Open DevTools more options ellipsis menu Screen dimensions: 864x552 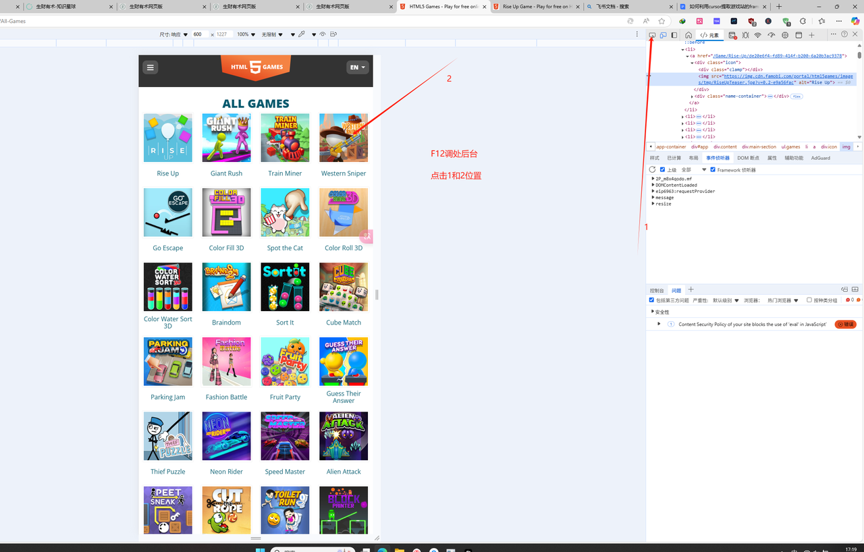pyautogui.click(x=834, y=34)
